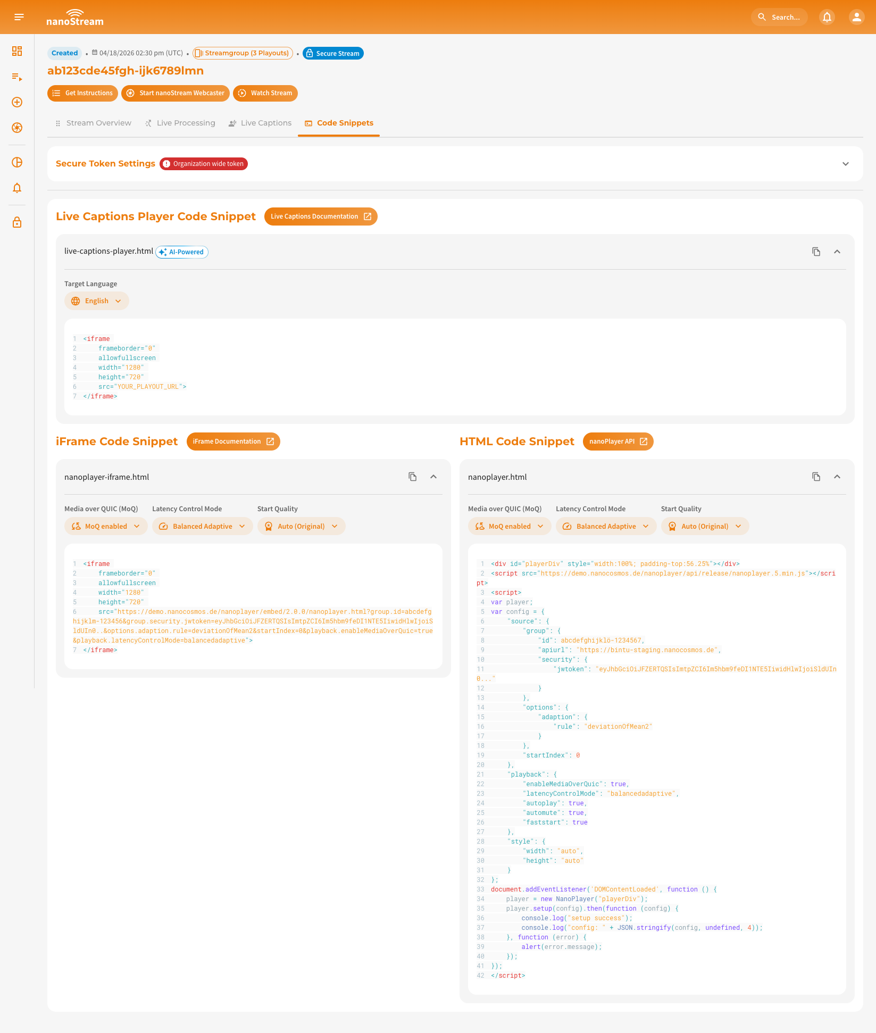The height and width of the screenshot is (1033, 876).
Task: Open the user profile avatar menu
Action: coord(856,16)
